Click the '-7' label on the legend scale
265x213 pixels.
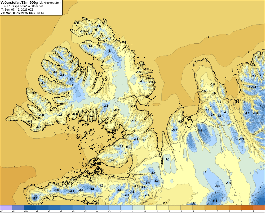pyautogui.click(x=61, y=211)
